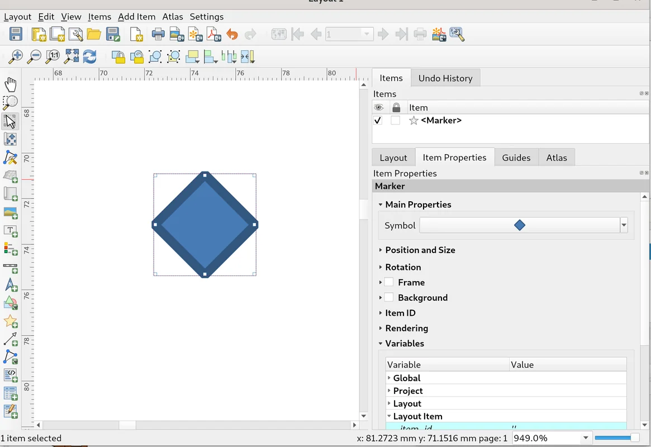
Task: Click the Save Project icon
Action: click(x=16, y=35)
